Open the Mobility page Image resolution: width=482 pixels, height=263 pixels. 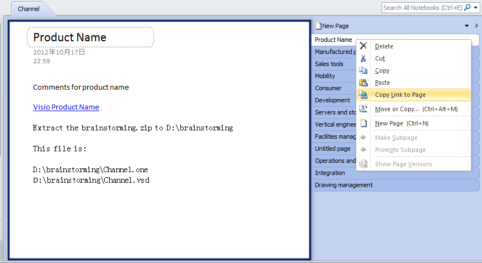334,76
